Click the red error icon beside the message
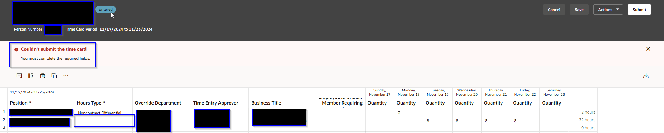Image resolution: width=664 pixels, height=133 pixels. tap(16, 49)
